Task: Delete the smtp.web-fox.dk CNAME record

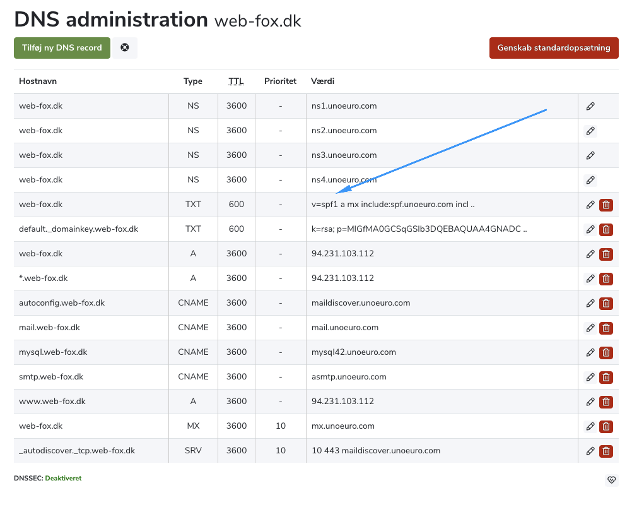Action: click(x=606, y=377)
